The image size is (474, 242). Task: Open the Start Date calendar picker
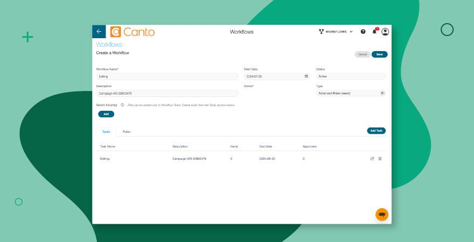tap(306, 77)
